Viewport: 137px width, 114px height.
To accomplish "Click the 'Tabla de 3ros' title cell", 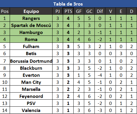I will click(x=68, y=4).
